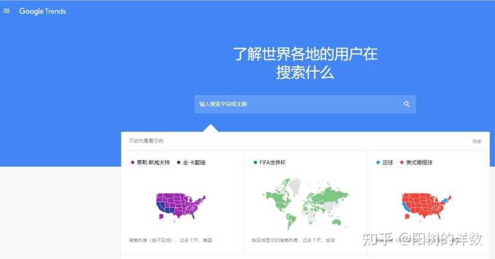
Task: Click the Google Trends logo
Action: pos(43,11)
